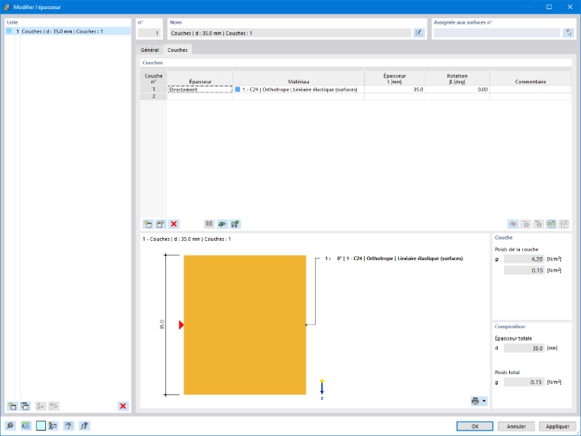Delete the selected thickness from the Liste panel
The image size is (581, 436).
[123, 406]
